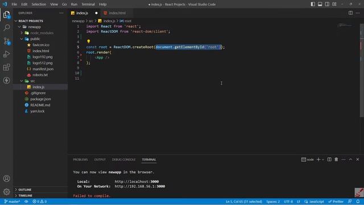Viewport: 364px width, 205px height.
Task: Click the Explorer more actions ellipsis
Action: tap(61, 13)
